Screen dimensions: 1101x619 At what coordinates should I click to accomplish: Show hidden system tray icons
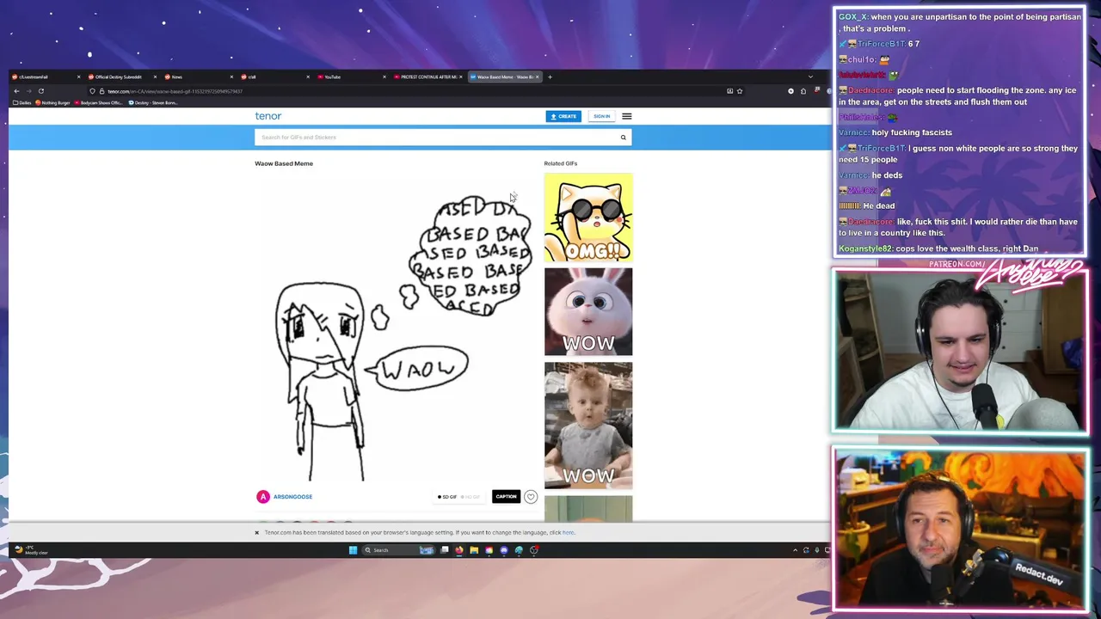pyautogui.click(x=795, y=550)
